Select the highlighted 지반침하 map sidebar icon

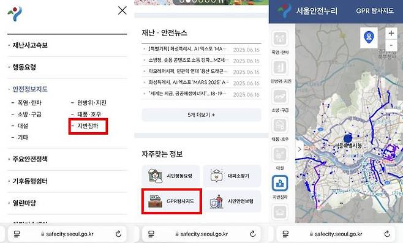280,184
